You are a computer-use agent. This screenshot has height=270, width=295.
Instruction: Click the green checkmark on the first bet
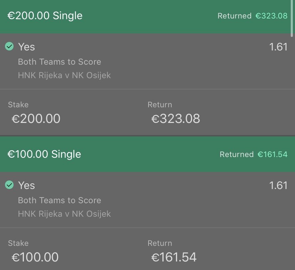9,46
